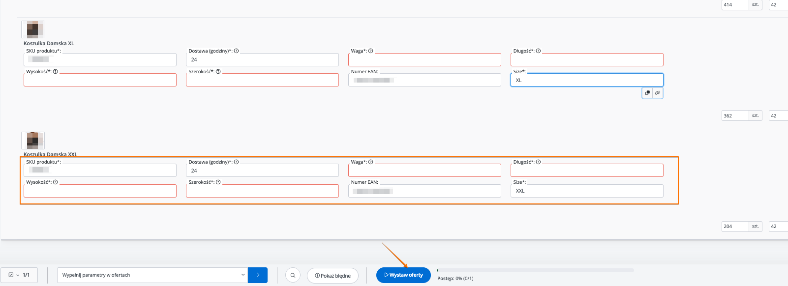
Task: Open the 'Wypełnij parametry w ofertach' dropdown
Action: pos(152,275)
